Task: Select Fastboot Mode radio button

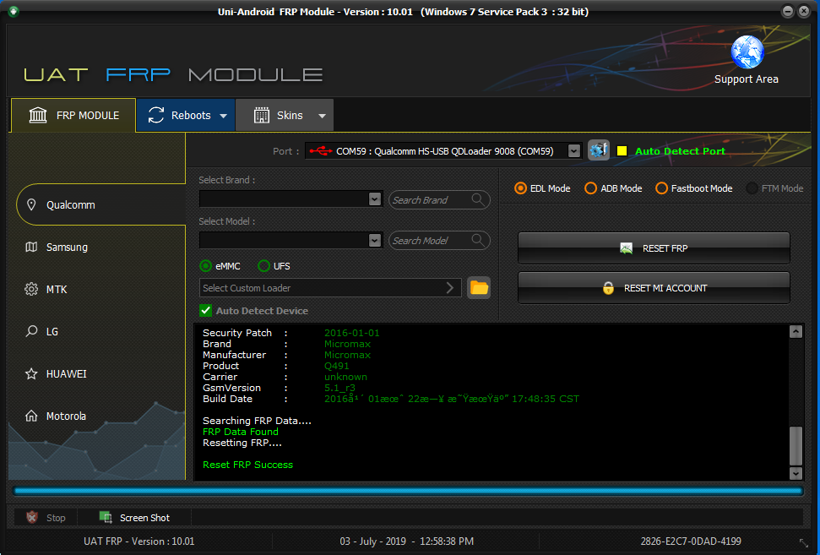Action: coord(661,188)
